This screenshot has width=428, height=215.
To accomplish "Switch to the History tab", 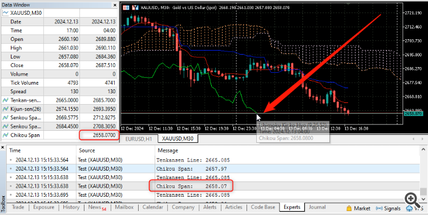I will pyautogui.click(x=71, y=208).
